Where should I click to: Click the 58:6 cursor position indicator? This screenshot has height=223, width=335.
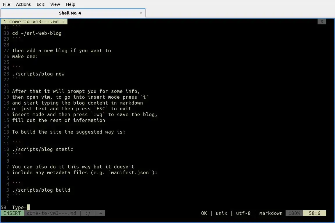click(x=314, y=213)
